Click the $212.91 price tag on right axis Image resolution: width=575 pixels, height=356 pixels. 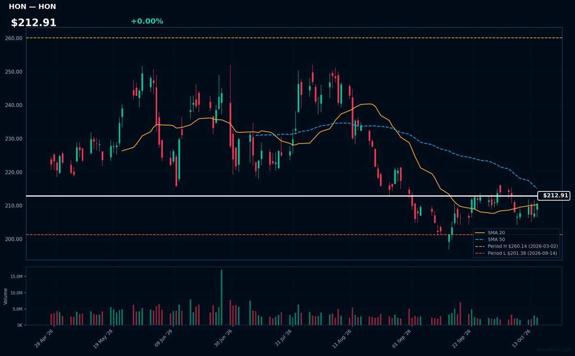point(554,196)
